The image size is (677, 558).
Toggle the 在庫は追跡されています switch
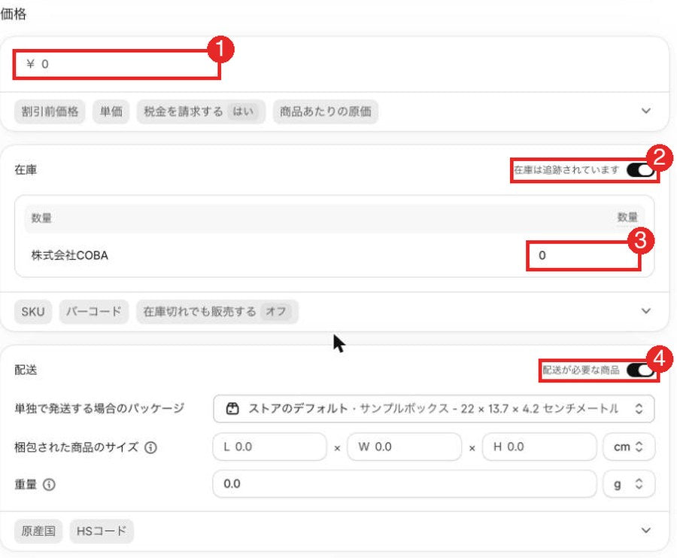click(x=640, y=170)
